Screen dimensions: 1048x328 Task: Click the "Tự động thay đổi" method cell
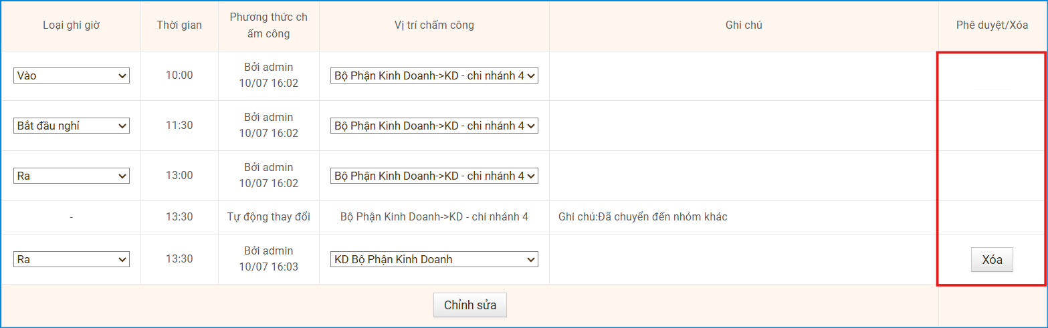(268, 217)
